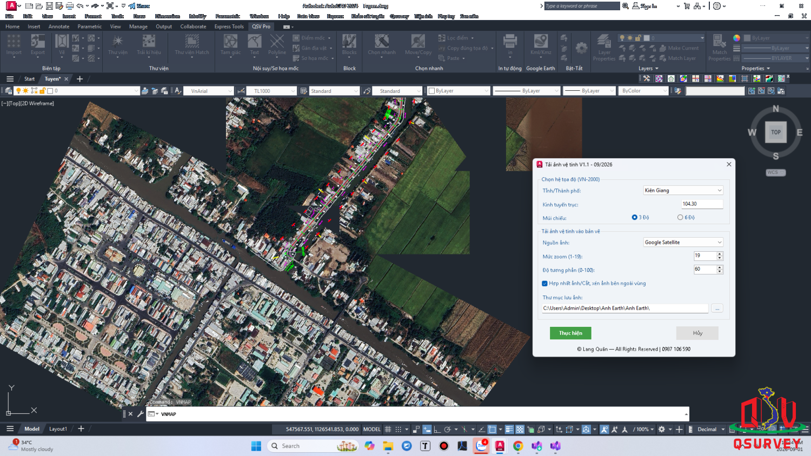Toggle MODEL space button in status bar
The width and height of the screenshot is (811, 456).
[372, 429]
